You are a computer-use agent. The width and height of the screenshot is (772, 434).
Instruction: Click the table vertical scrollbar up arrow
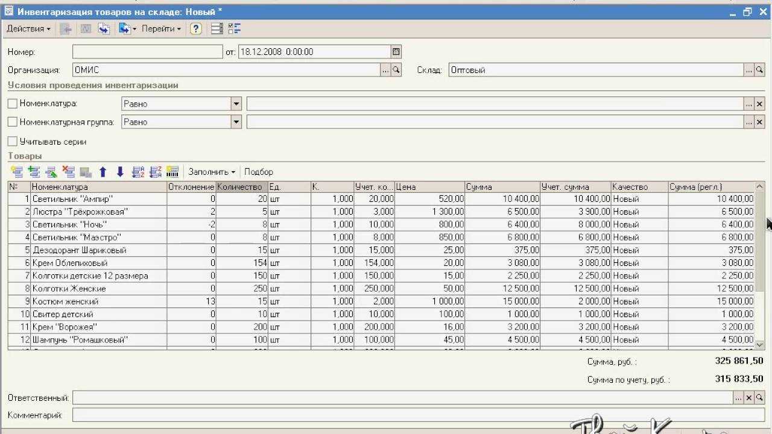(x=760, y=186)
